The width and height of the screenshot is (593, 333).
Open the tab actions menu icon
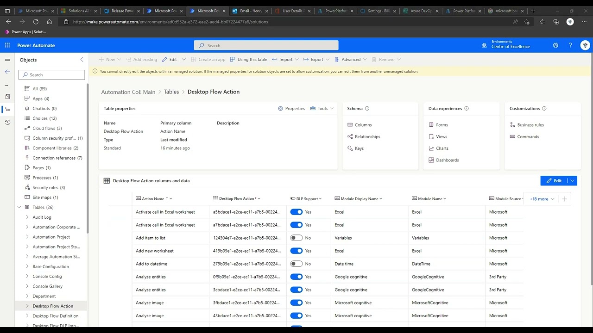tap(7, 11)
